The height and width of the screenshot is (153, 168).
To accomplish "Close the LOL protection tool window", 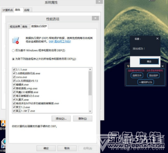I will (163, 66).
